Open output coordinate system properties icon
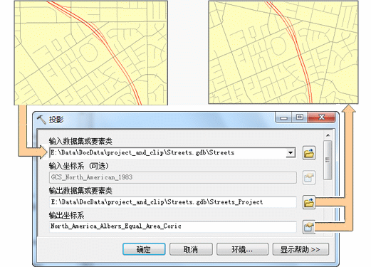Viewport: 371px width, 267px height. click(x=309, y=227)
